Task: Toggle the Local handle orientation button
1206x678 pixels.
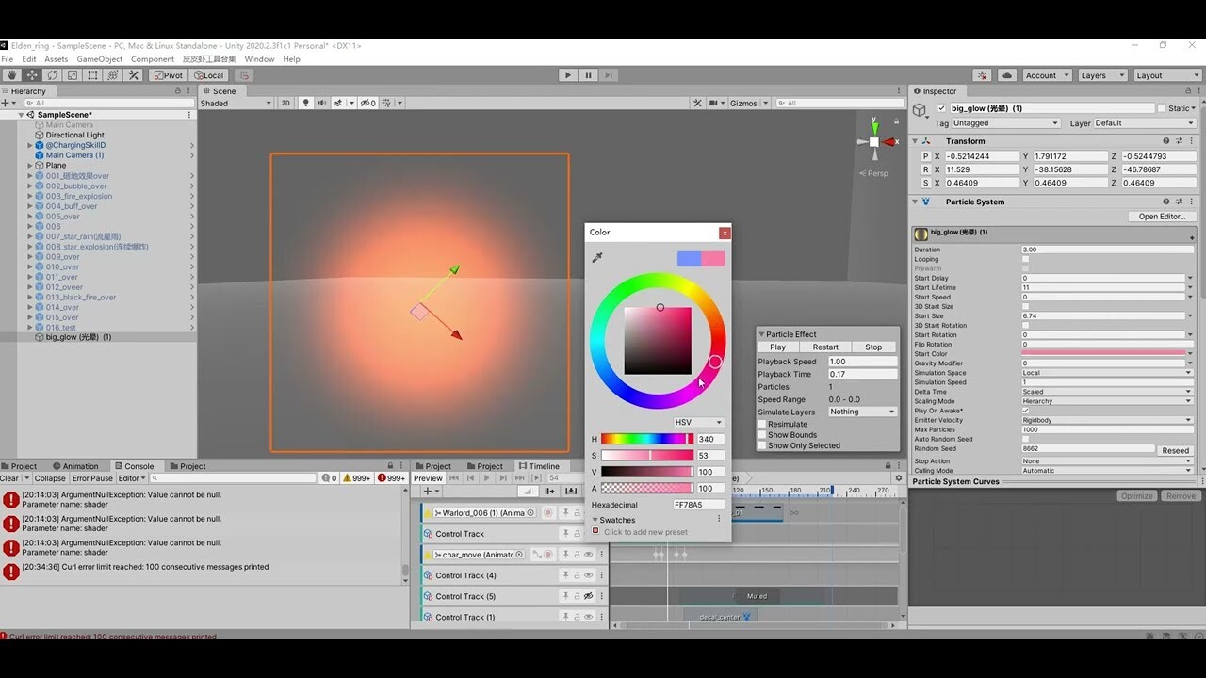Action: coord(208,74)
